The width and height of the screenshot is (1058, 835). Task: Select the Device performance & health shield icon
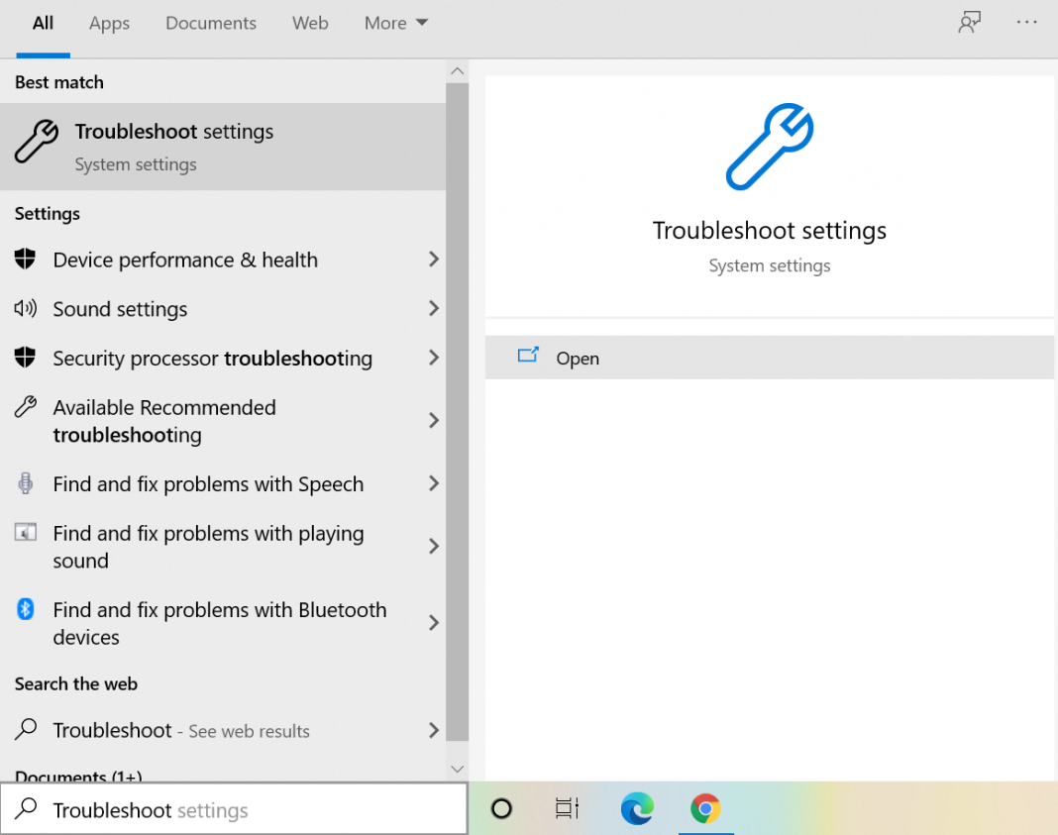(x=26, y=260)
